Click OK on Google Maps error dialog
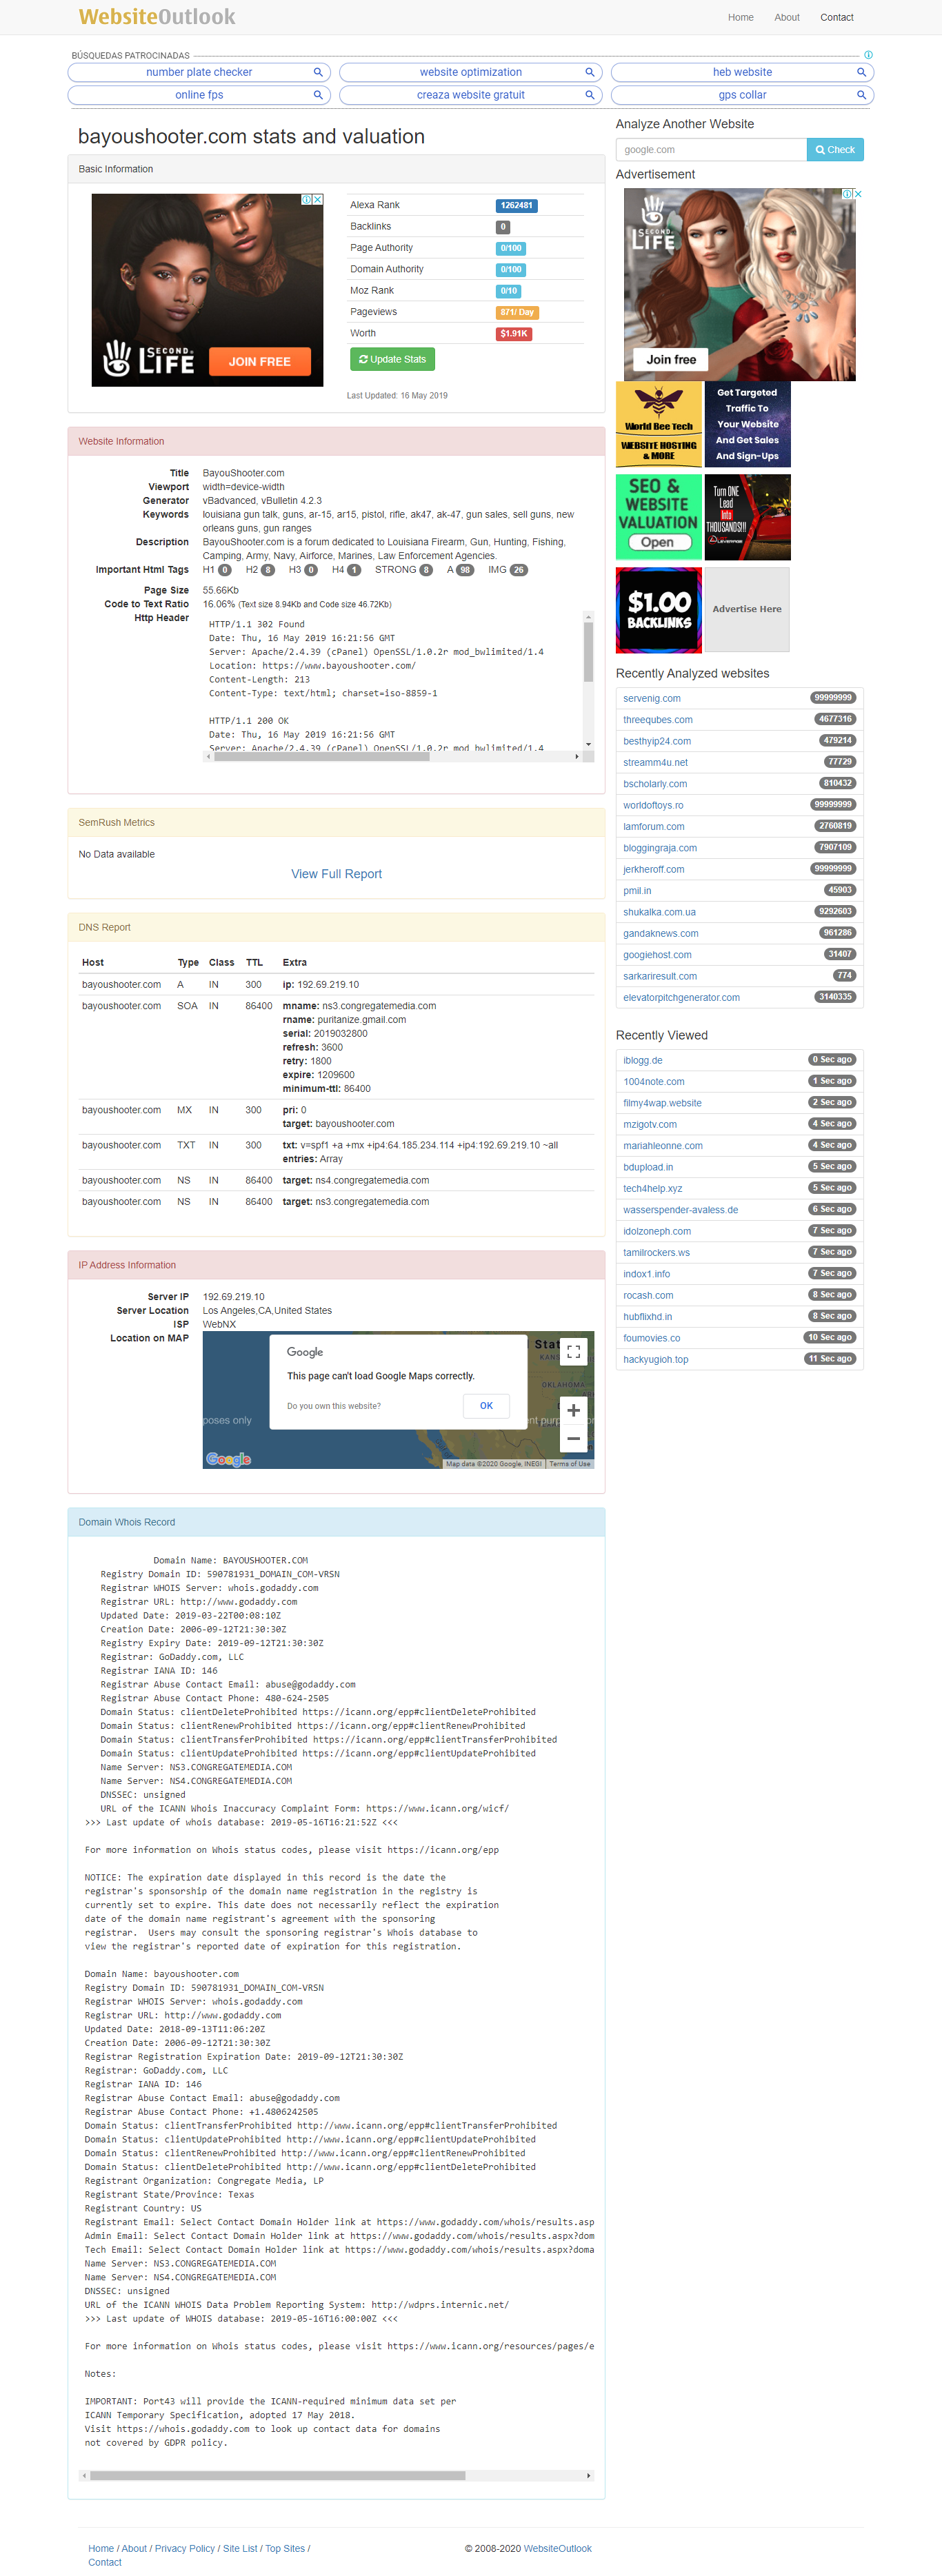942x2576 pixels. point(486,1406)
